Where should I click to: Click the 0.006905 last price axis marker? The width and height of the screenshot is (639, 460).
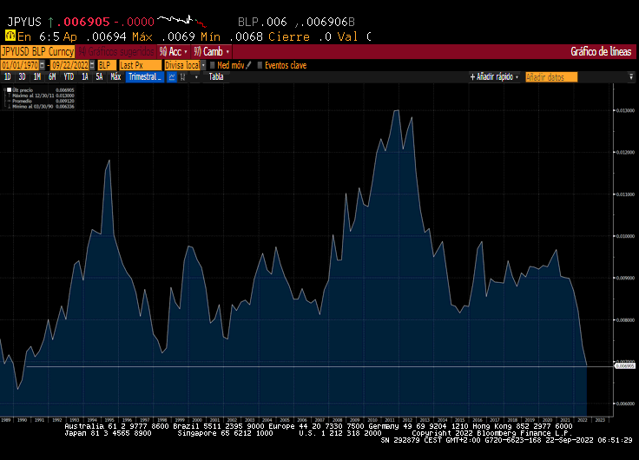tap(625, 366)
